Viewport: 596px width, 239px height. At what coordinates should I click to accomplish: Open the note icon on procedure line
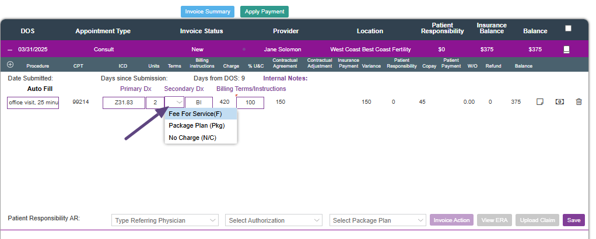coord(540,102)
